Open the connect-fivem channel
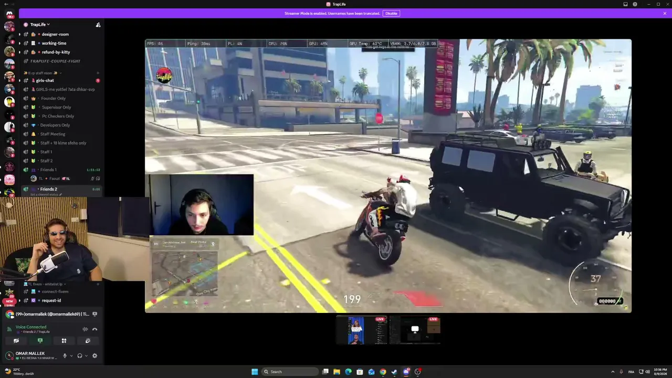Viewport: 672px width, 378px height. [x=61, y=291]
